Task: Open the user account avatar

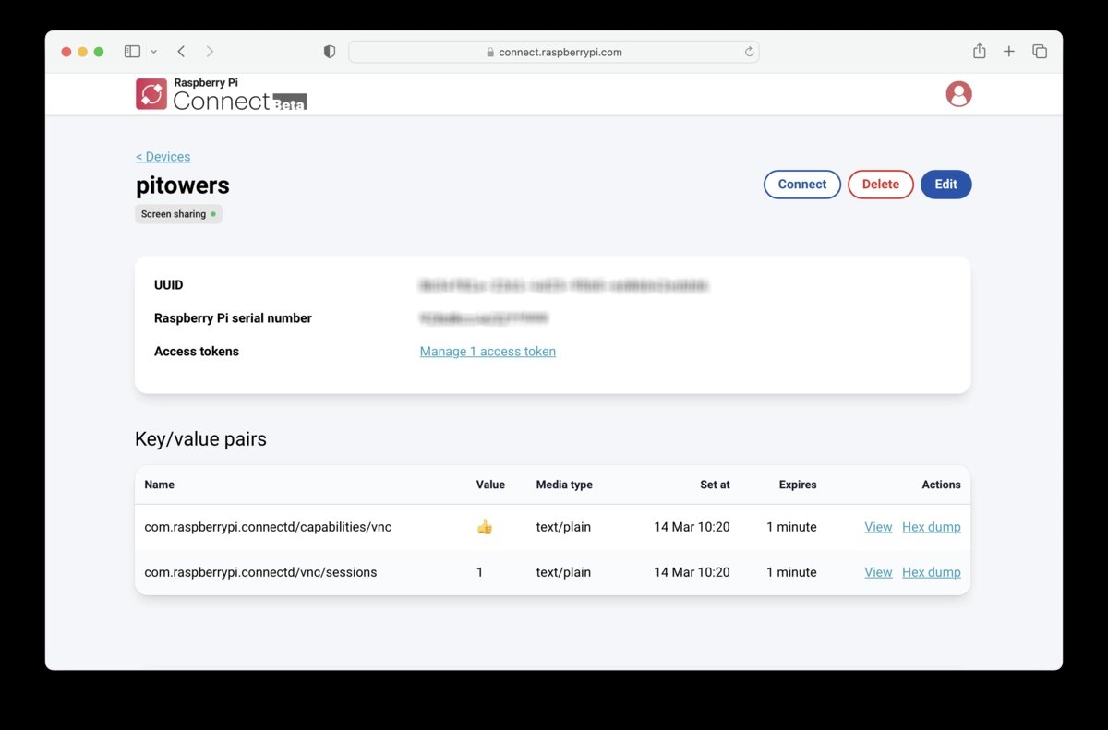Action: click(959, 94)
